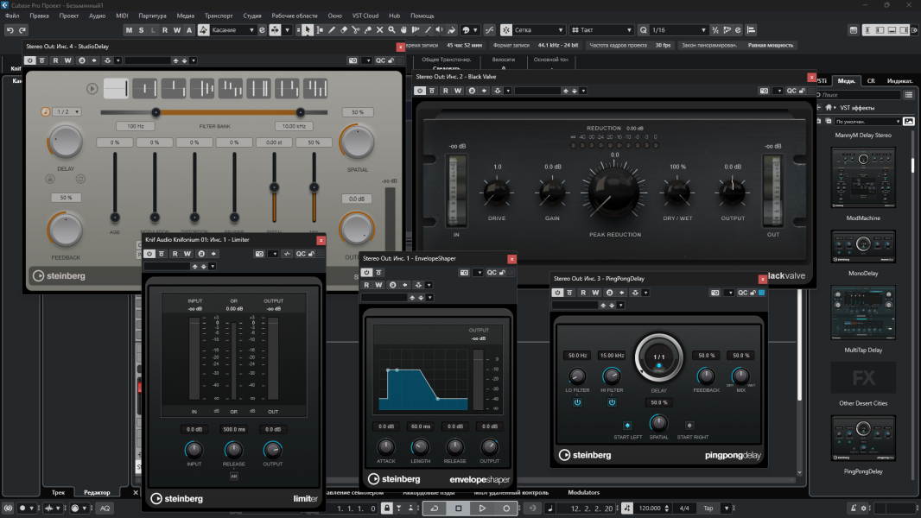Click the AQ button in the bottom bar
The width and height of the screenshot is (921, 518).
(x=105, y=508)
